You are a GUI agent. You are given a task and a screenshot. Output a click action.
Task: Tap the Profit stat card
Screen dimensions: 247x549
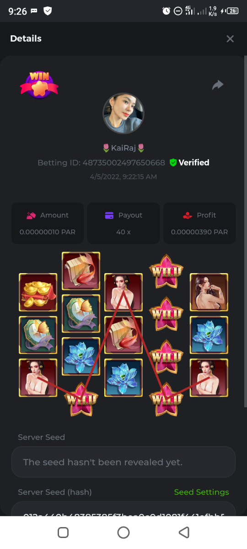point(199,223)
